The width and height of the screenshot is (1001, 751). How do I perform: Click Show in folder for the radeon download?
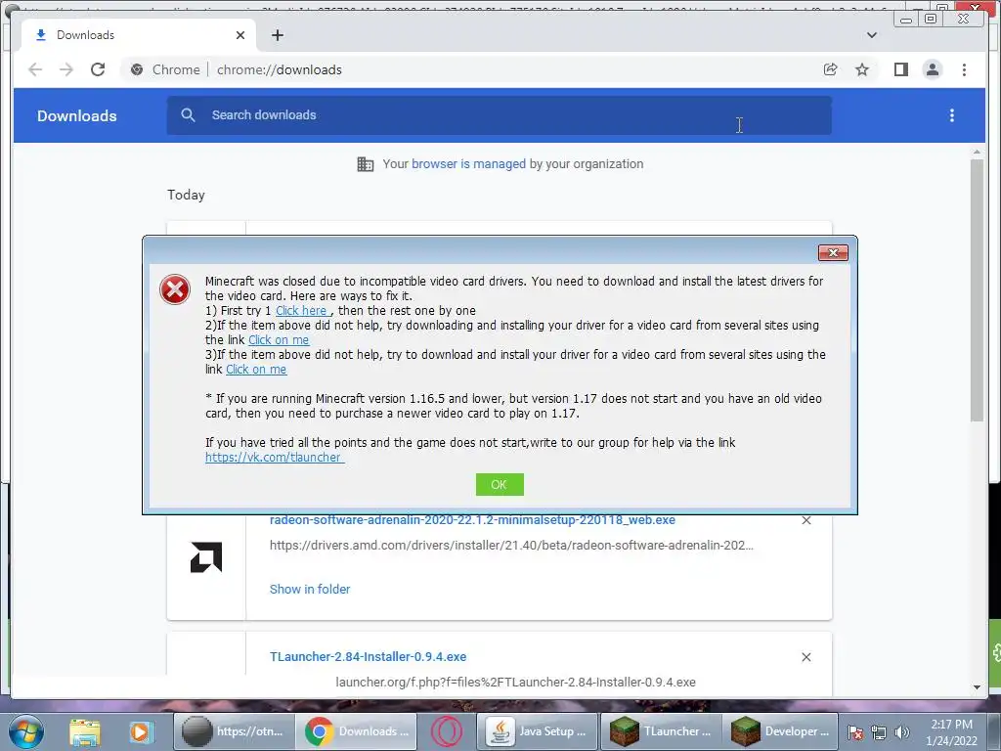pos(310,589)
